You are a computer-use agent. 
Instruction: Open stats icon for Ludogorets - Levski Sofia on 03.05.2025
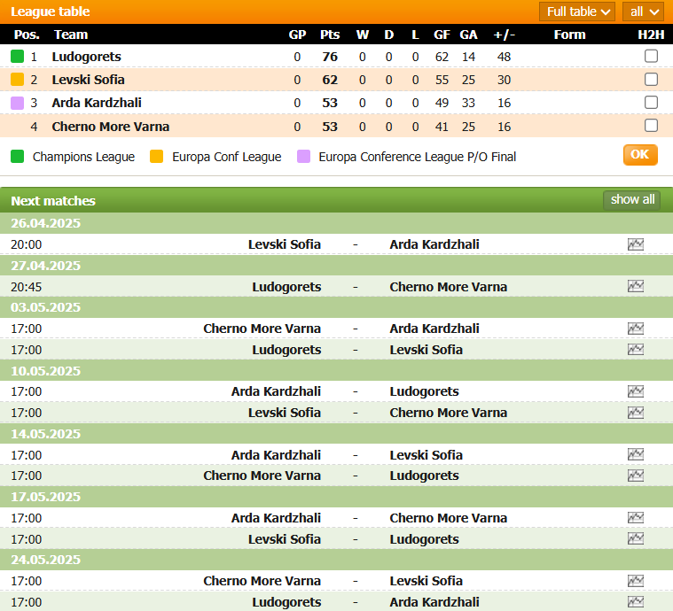(635, 350)
